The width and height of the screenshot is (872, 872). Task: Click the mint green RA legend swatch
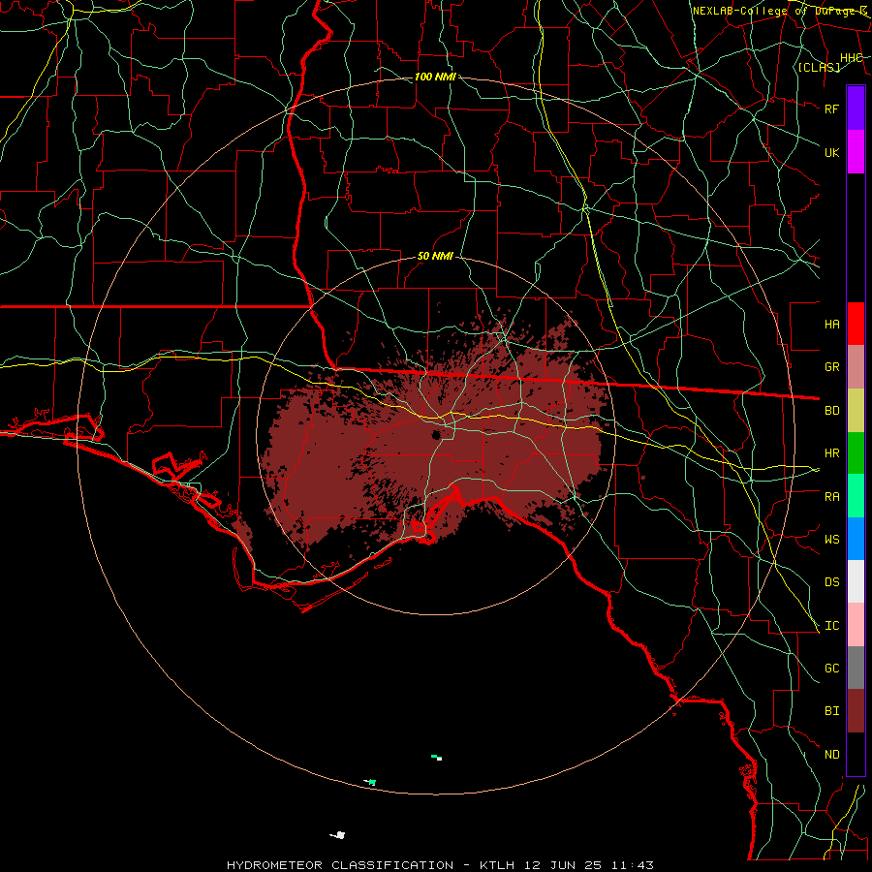pos(856,496)
